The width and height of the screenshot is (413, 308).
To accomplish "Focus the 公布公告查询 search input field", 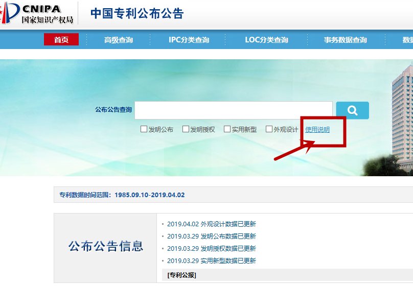I will tap(233, 110).
